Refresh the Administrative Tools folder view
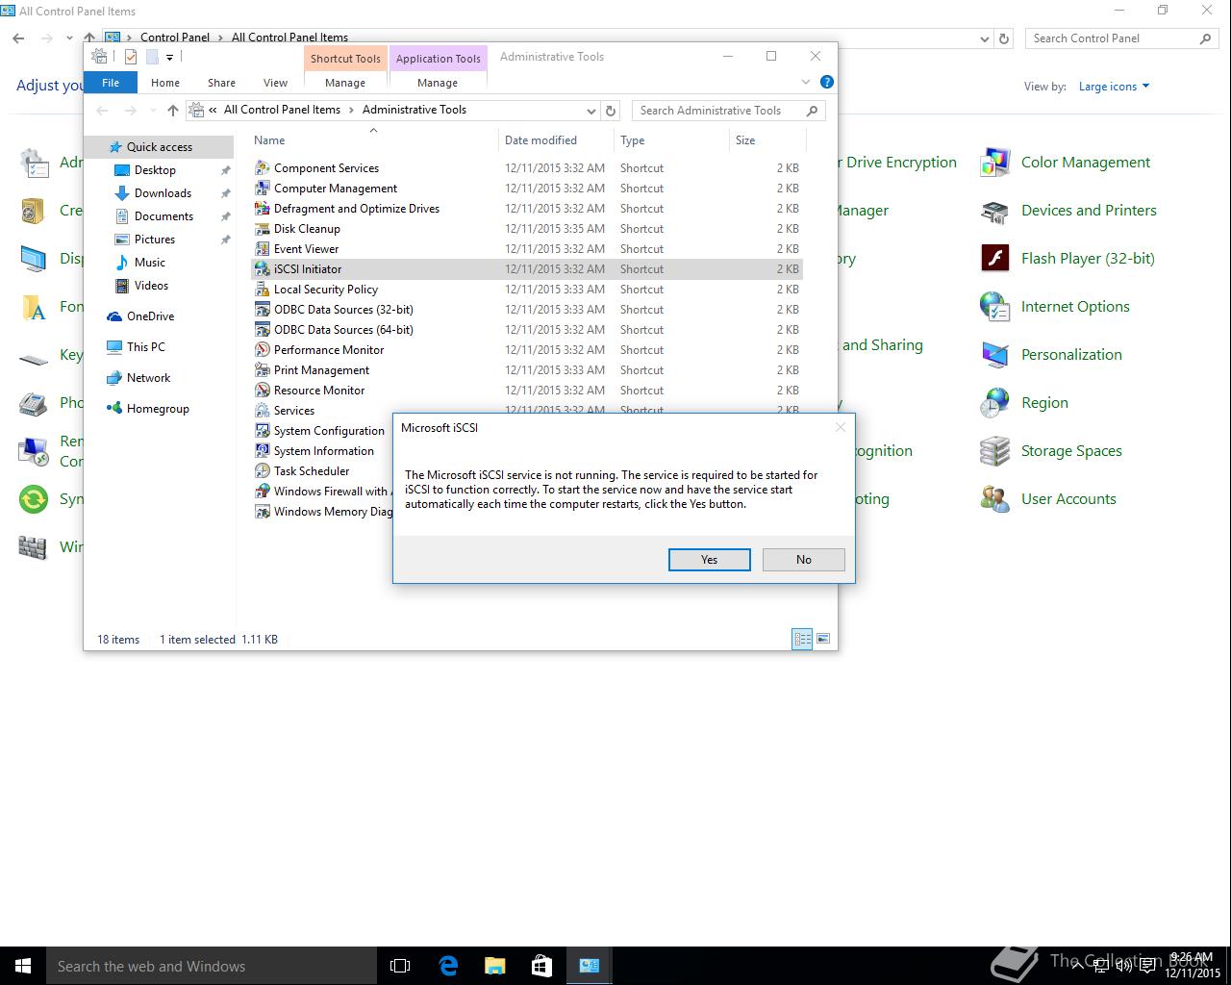The width and height of the screenshot is (1231, 985). coord(610,111)
